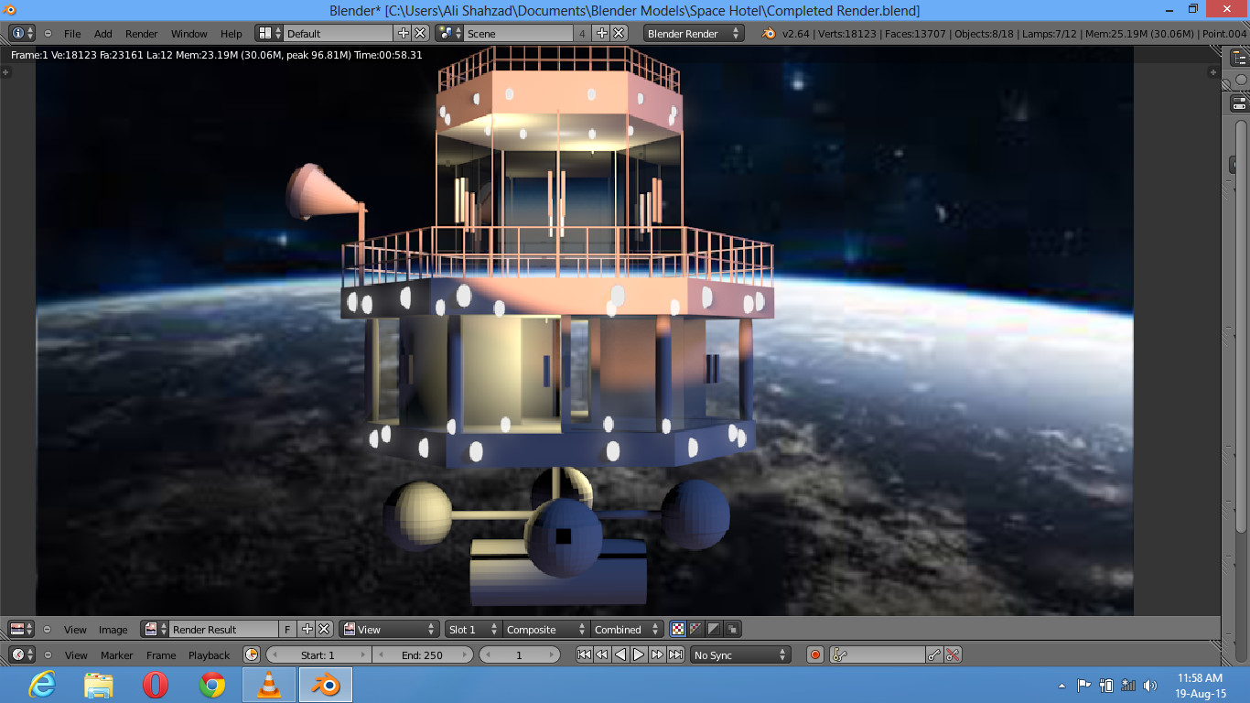Open the Image menu
Image resolution: width=1250 pixels, height=703 pixels.
coord(113,630)
